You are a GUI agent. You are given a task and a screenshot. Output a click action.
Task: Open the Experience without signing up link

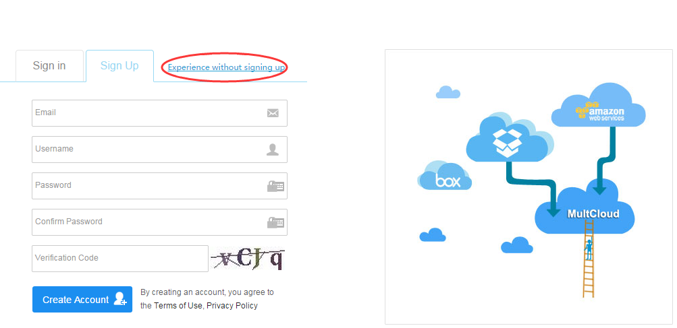(x=226, y=67)
